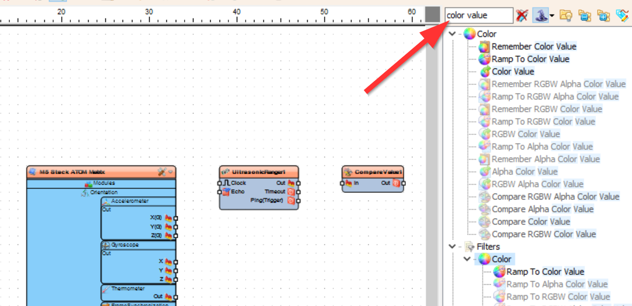This screenshot has width=632, height=306.
Task: Click the wizard hat toolbar icon
Action: point(540,16)
